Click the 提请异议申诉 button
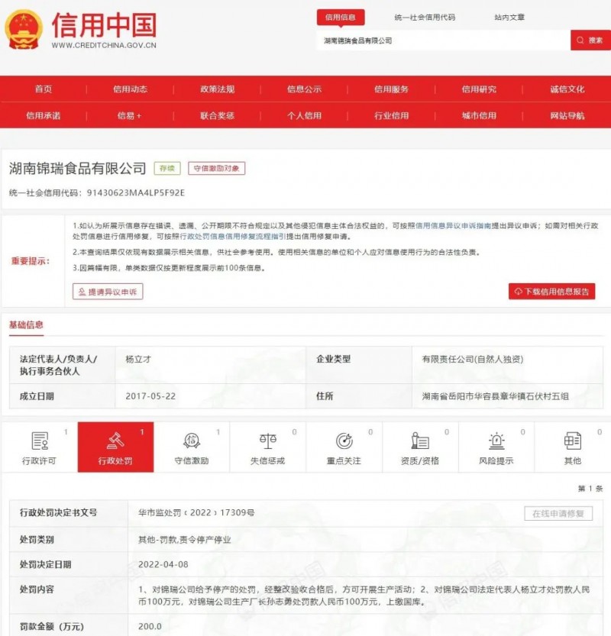The height and width of the screenshot is (636, 611). pos(107,292)
